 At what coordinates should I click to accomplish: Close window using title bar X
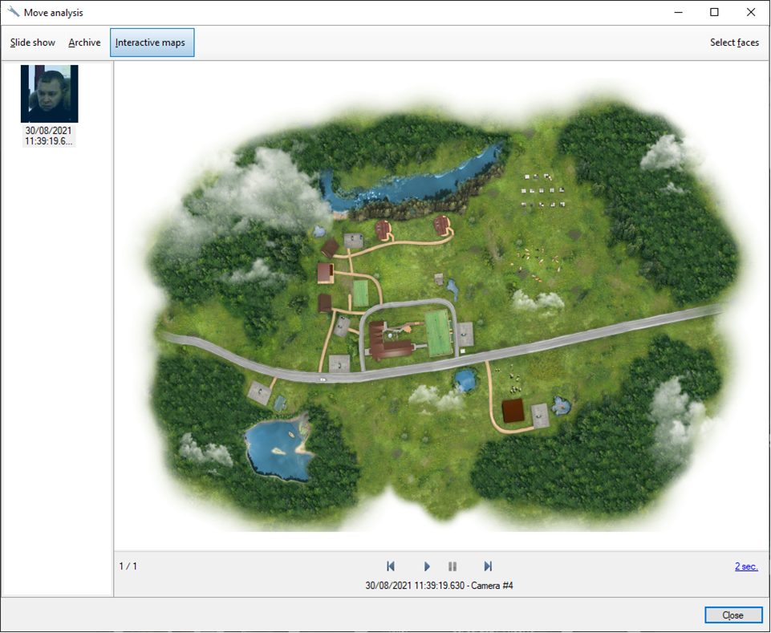click(751, 12)
